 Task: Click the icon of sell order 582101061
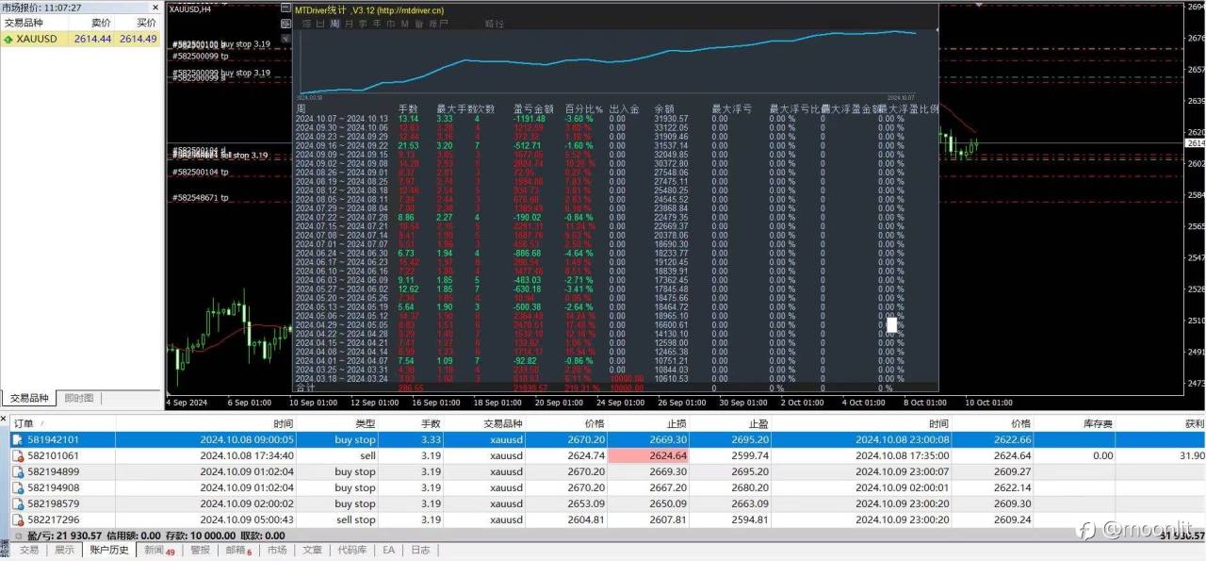pyautogui.click(x=17, y=455)
